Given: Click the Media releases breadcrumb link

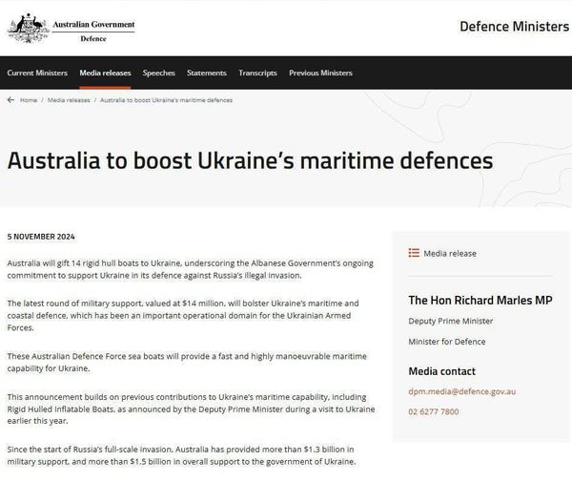Looking at the screenshot, I should pyautogui.click(x=69, y=100).
